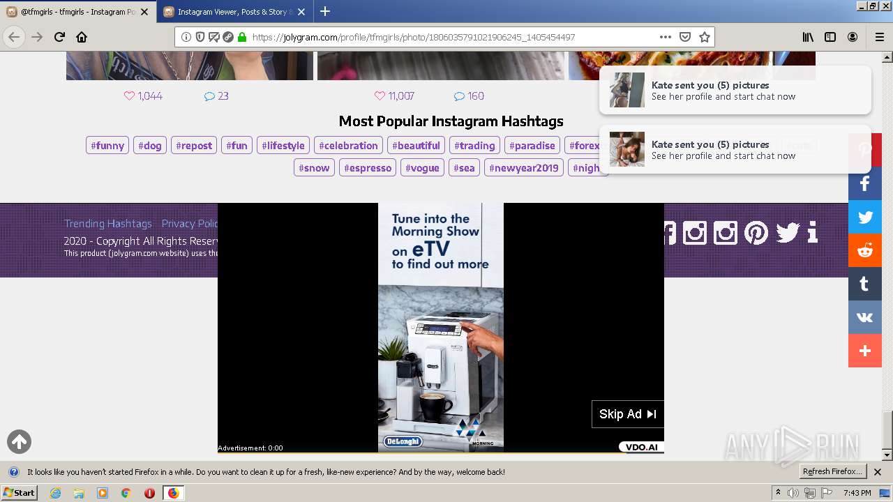This screenshot has height=502, width=893.
Task: Click the green padlock connection icon
Action: pos(242,37)
